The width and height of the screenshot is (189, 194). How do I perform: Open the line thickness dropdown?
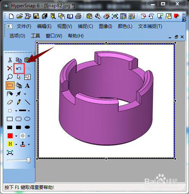(x=29, y=111)
